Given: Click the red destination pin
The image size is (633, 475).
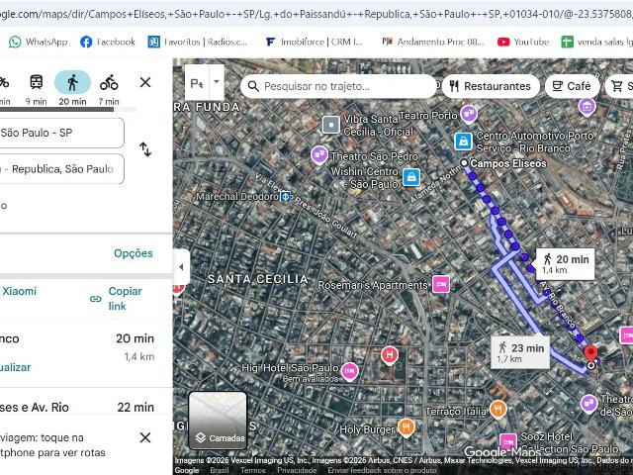Looking at the screenshot, I should point(591,352).
